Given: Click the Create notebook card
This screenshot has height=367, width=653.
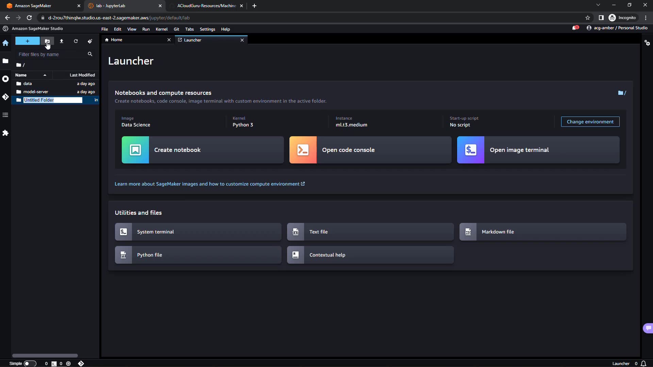Looking at the screenshot, I should [x=203, y=150].
